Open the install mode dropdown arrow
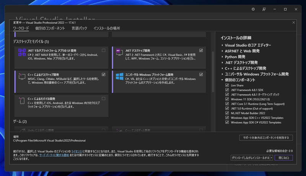 [x=272, y=158]
